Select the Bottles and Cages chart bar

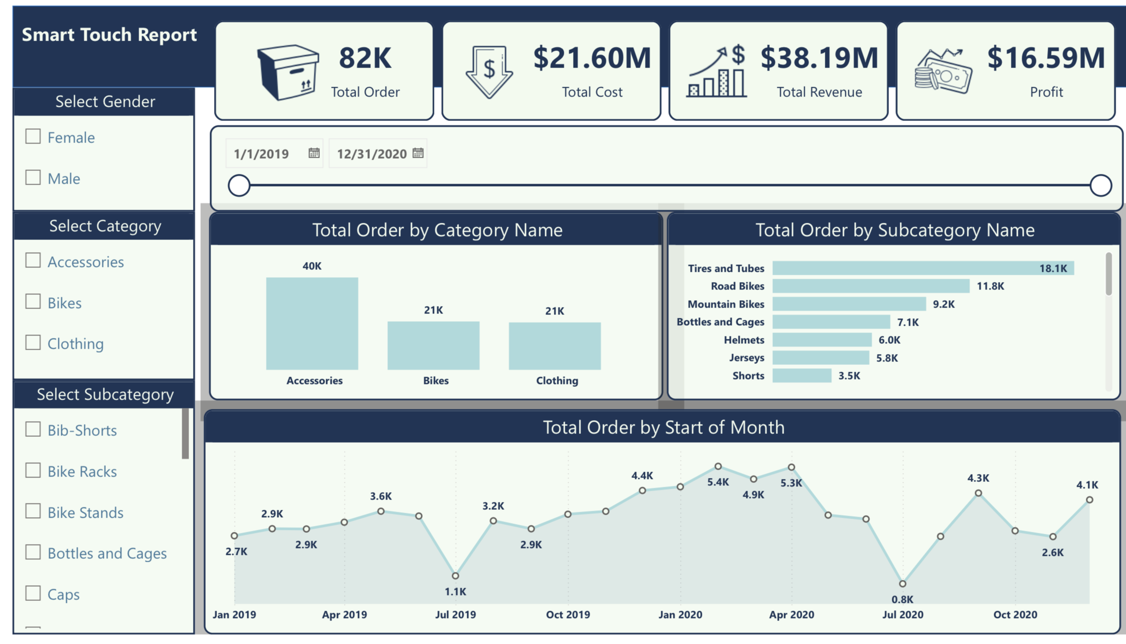pyautogui.click(x=831, y=322)
